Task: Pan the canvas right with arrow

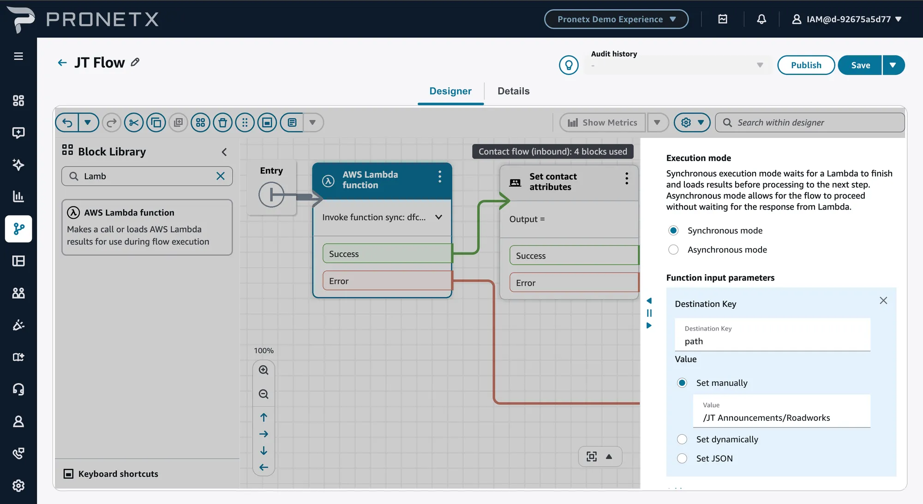Action: click(x=264, y=434)
